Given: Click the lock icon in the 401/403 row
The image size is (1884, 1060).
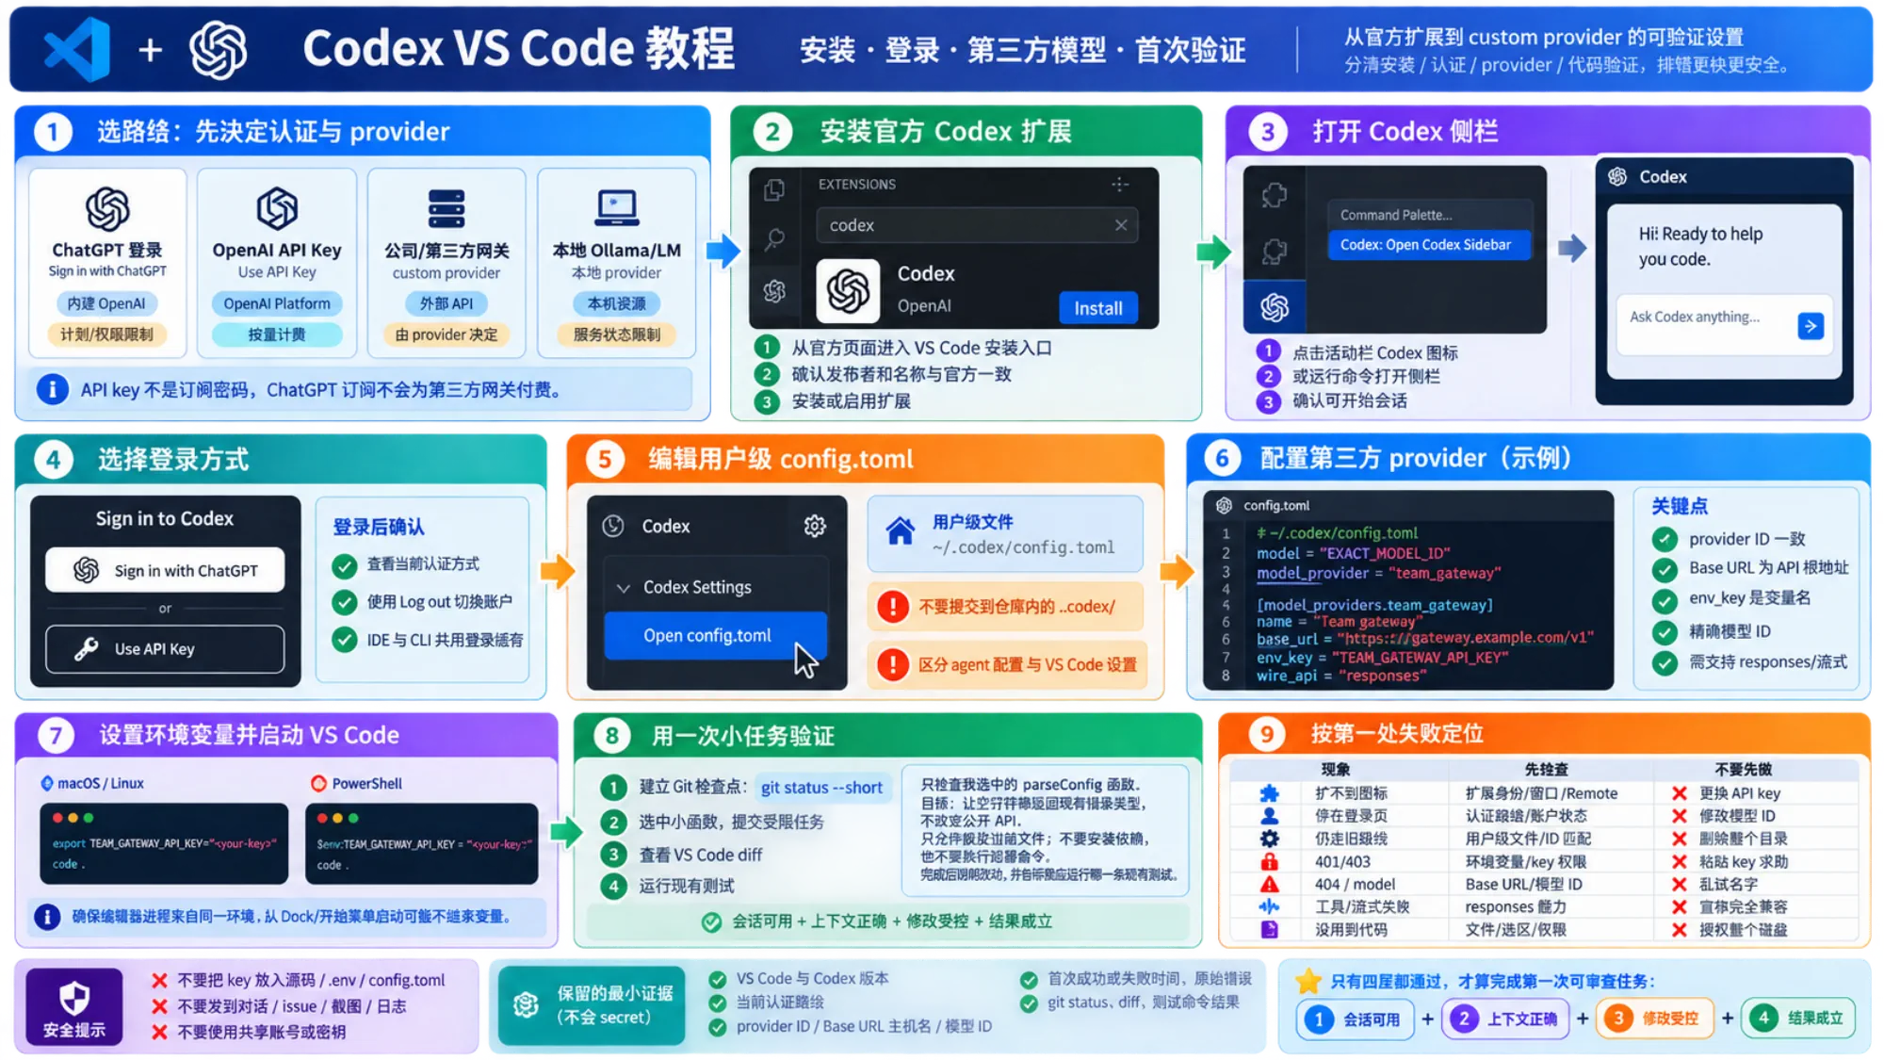Looking at the screenshot, I should (1270, 861).
